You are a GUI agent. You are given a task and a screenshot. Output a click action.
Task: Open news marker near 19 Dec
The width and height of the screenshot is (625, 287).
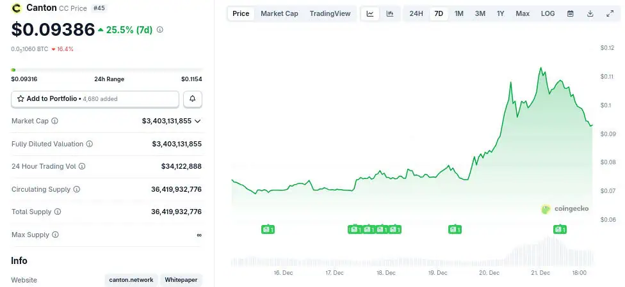454,229
